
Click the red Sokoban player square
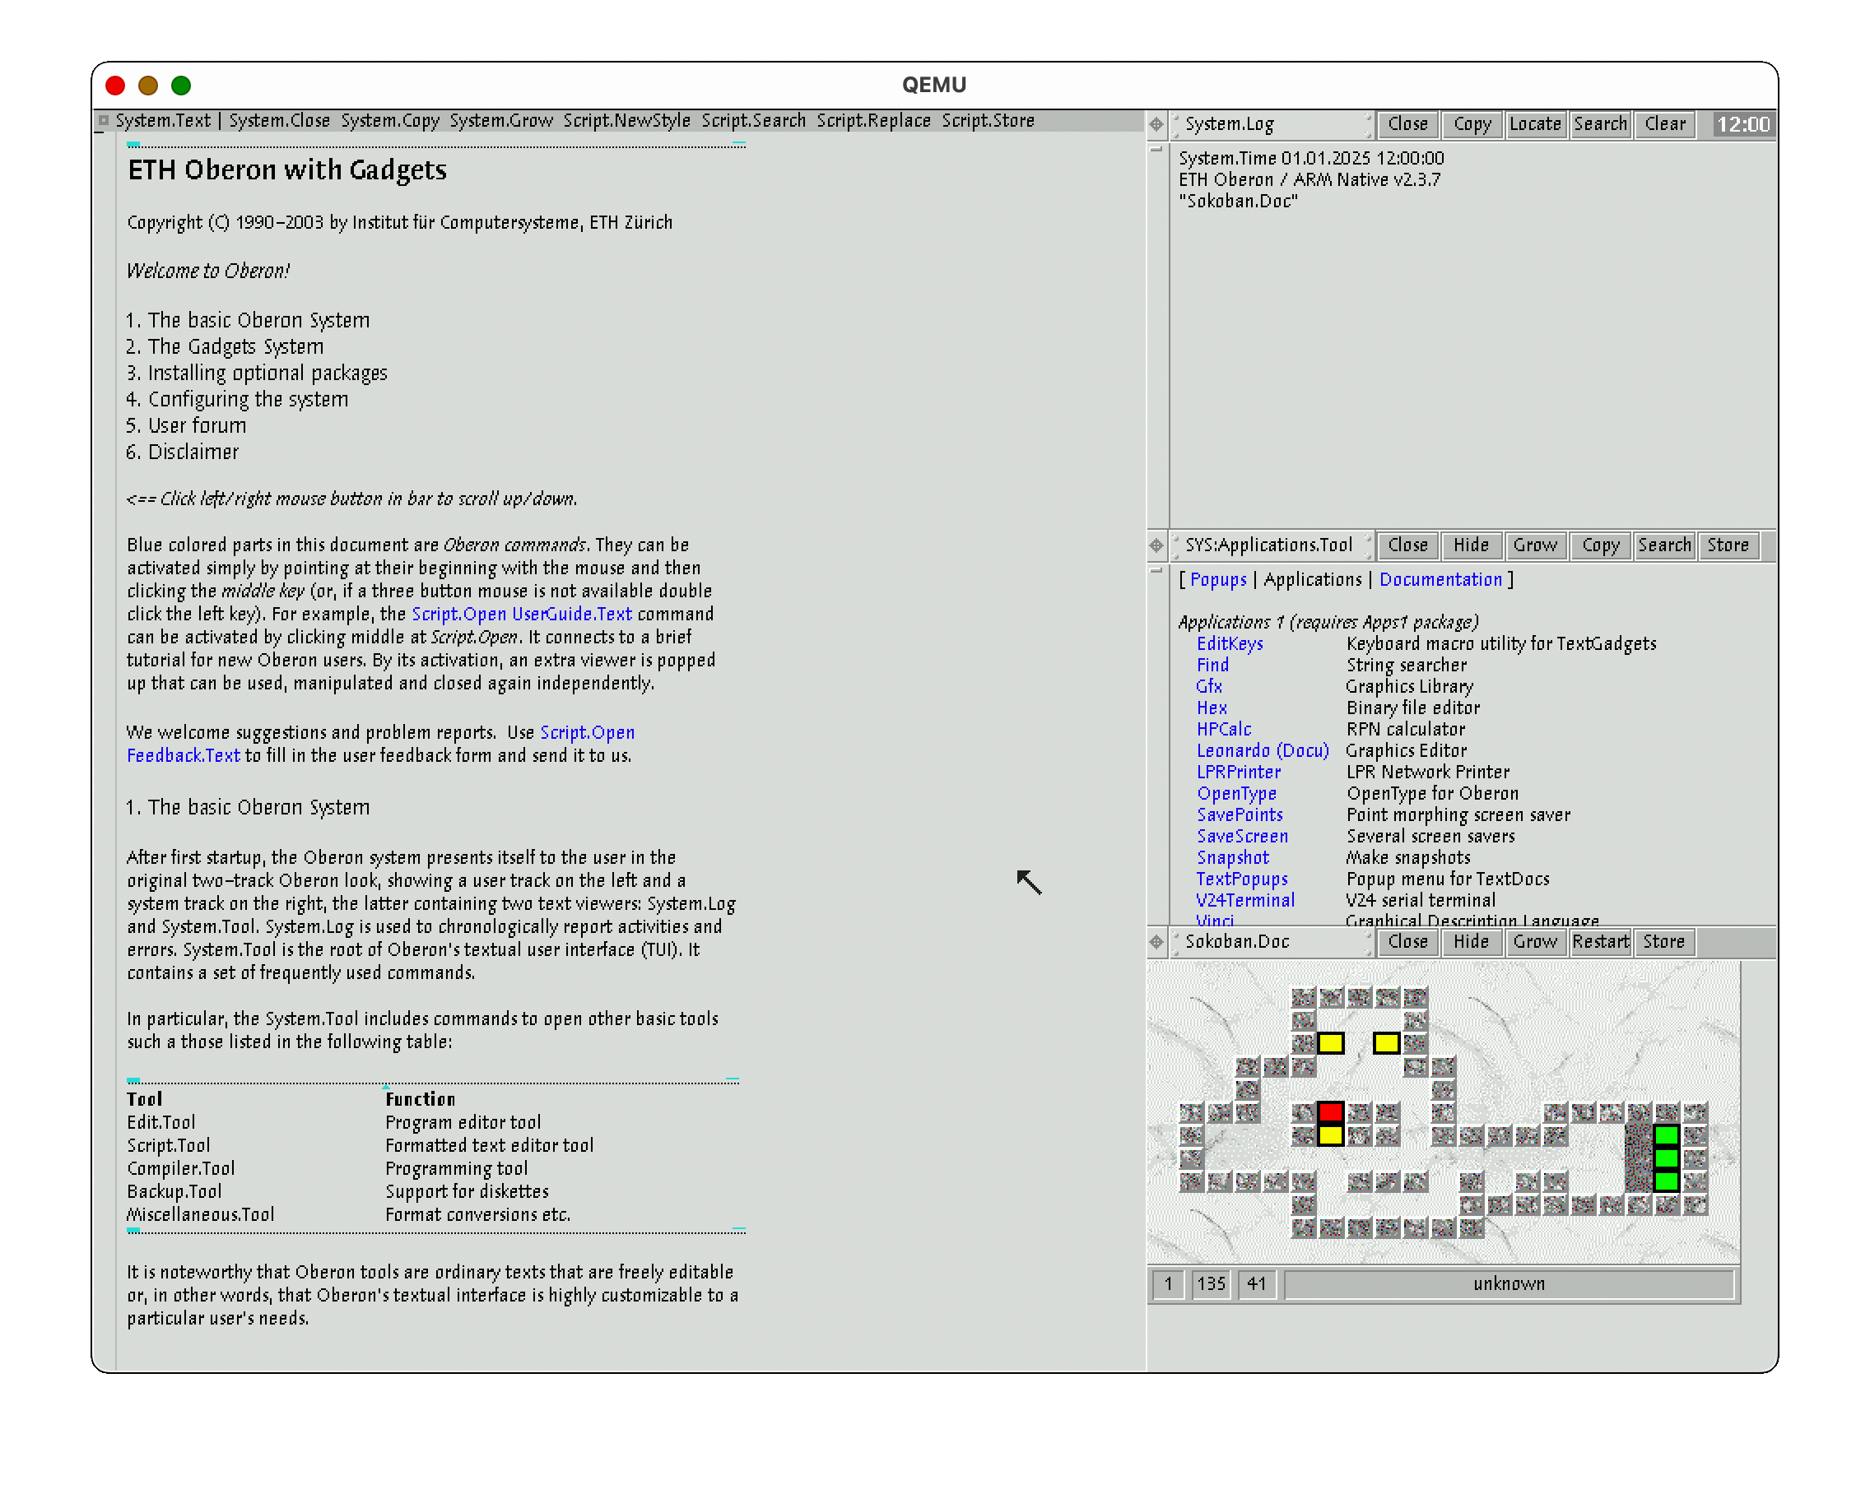(1331, 1112)
